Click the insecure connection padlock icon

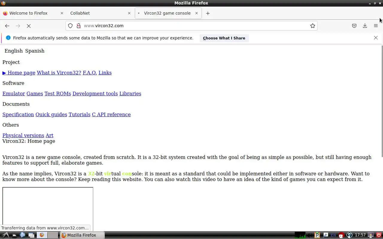coord(79,26)
